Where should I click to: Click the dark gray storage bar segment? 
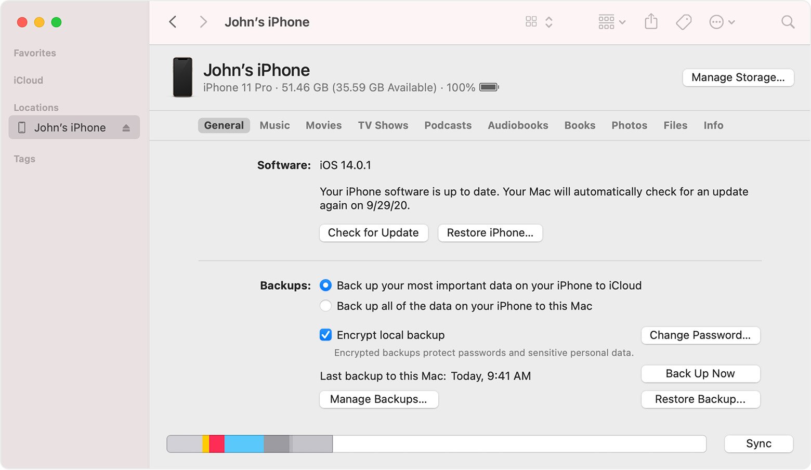(277, 444)
